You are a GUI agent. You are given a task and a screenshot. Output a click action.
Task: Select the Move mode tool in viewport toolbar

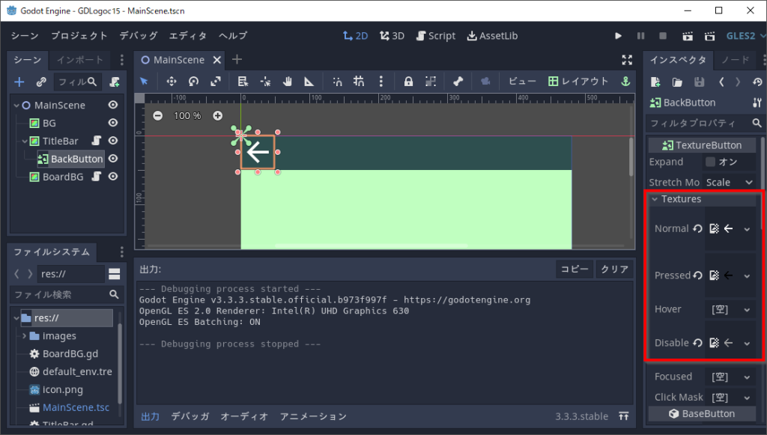click(x=171, y=82)
